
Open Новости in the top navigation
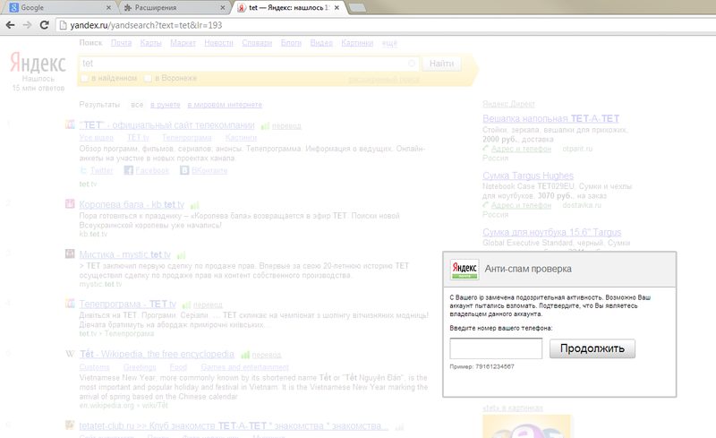point(218,43)
